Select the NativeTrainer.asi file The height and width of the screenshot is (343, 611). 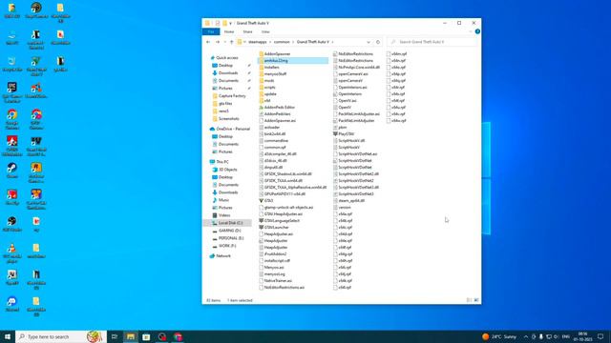pos(278,280)
